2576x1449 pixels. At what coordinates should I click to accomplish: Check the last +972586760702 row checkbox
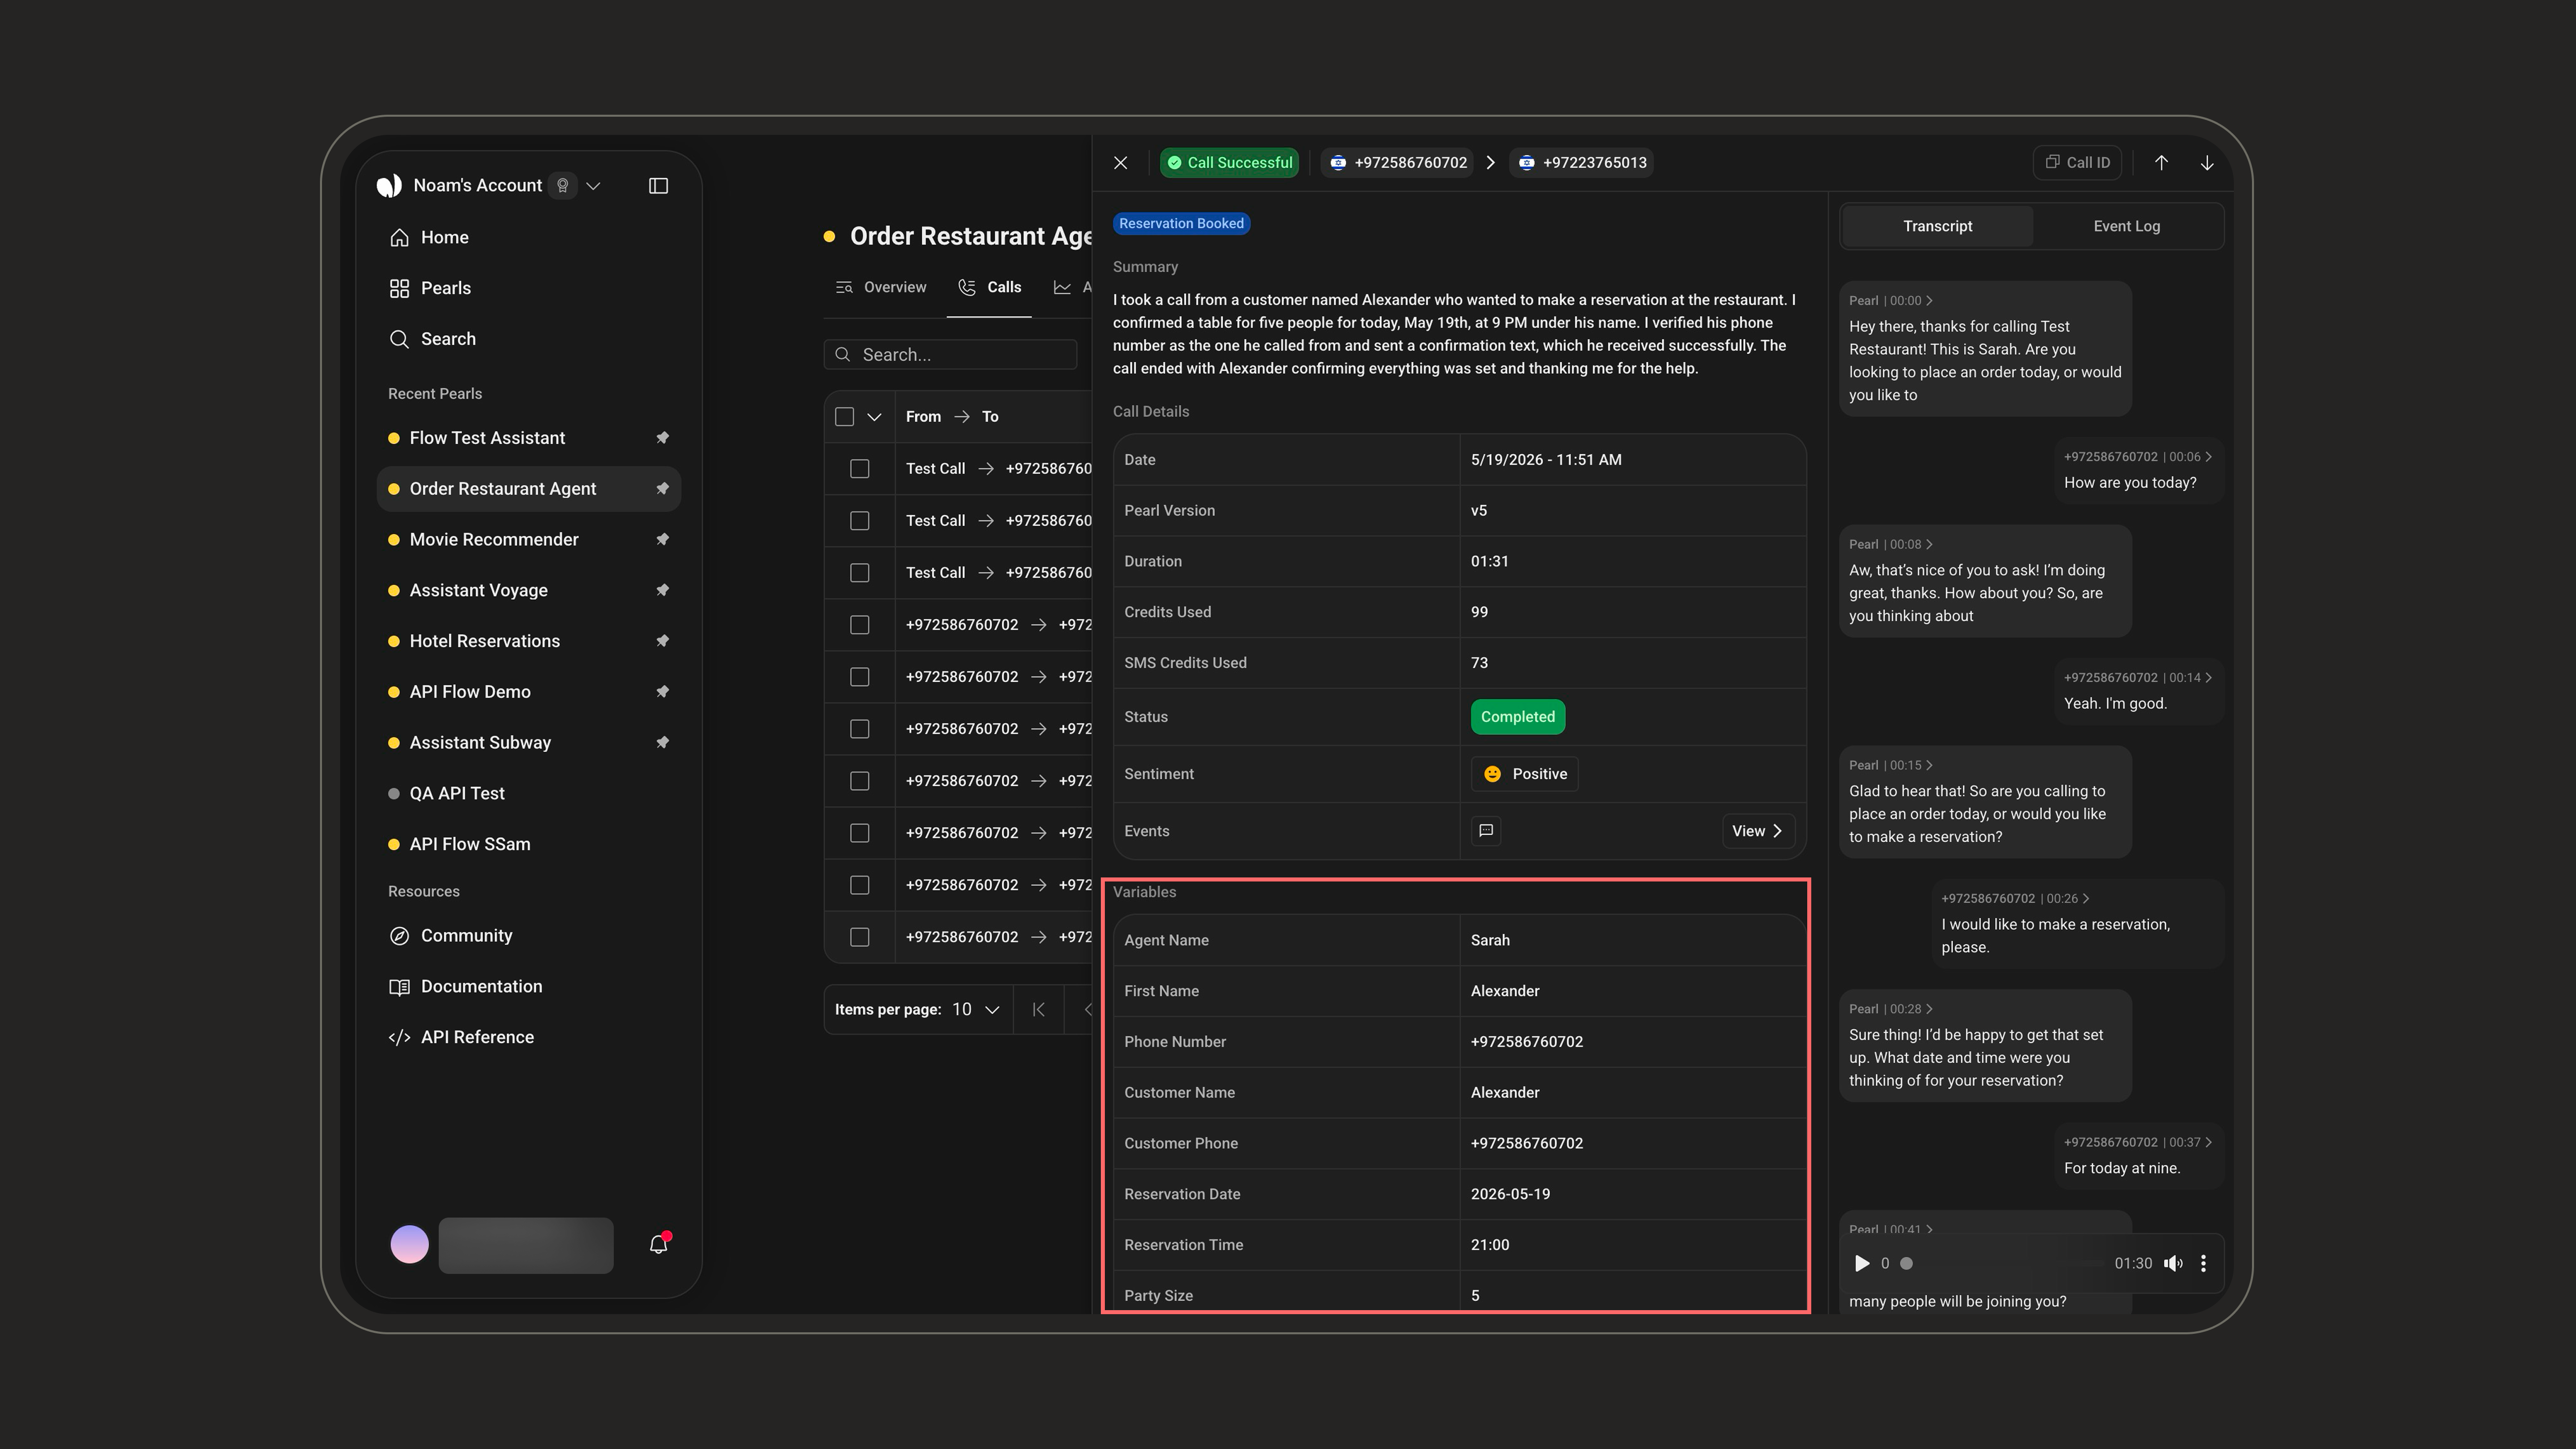point(860,937)
